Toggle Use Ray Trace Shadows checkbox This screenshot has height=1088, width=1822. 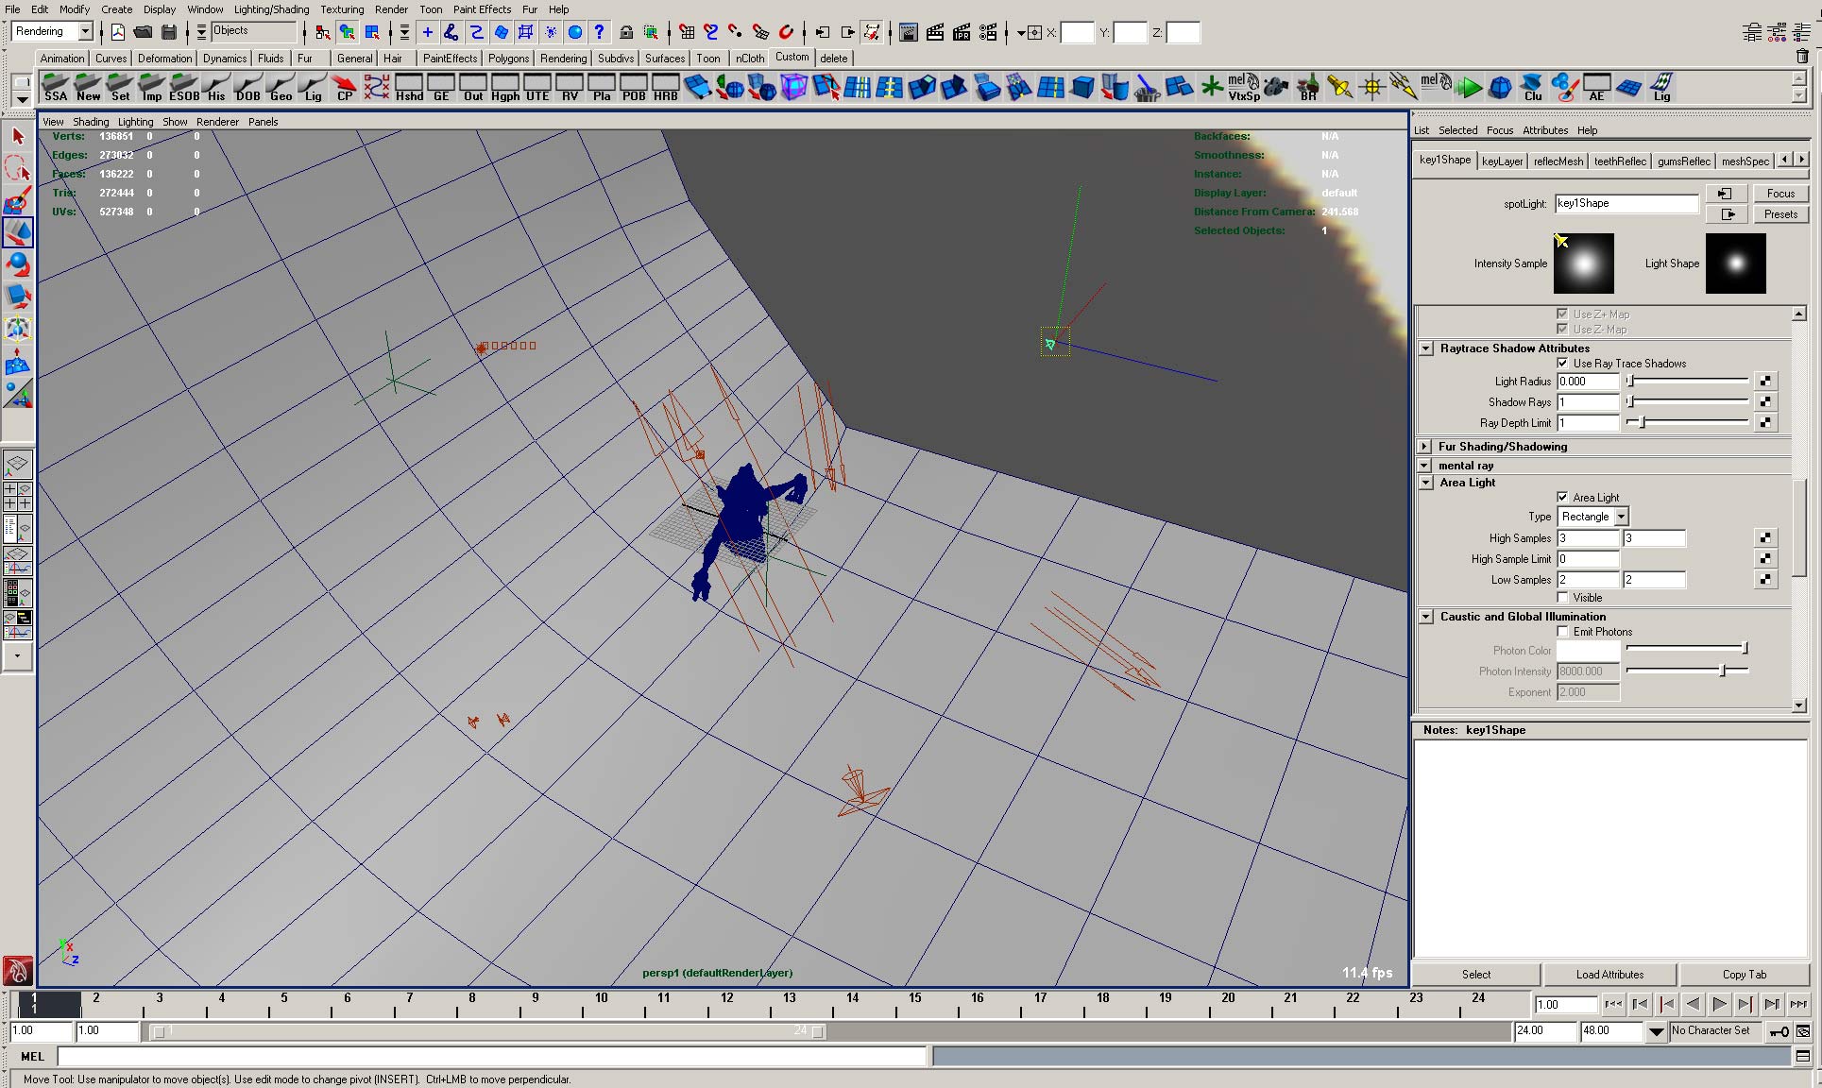coord(1562,364)
